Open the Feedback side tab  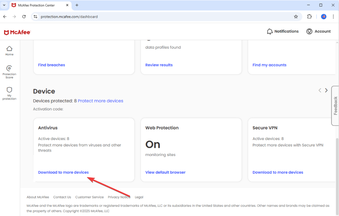click(335, 106)
